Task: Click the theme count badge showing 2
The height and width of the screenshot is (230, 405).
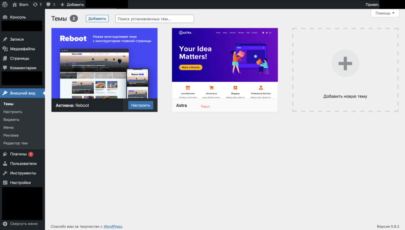Action: 74,19
